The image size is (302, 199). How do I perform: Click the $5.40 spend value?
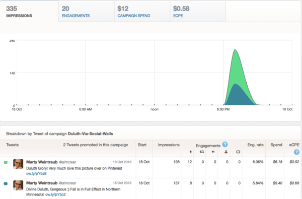point(277,183)
